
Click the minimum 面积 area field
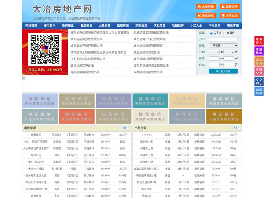tap(214, 58)
